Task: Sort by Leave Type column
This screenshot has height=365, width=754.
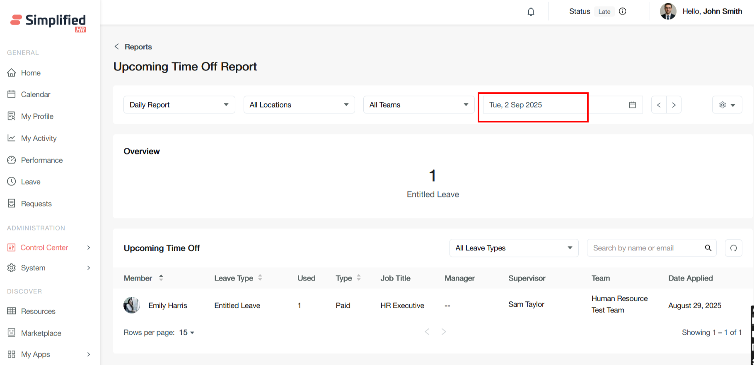Action: coord(260,278)
